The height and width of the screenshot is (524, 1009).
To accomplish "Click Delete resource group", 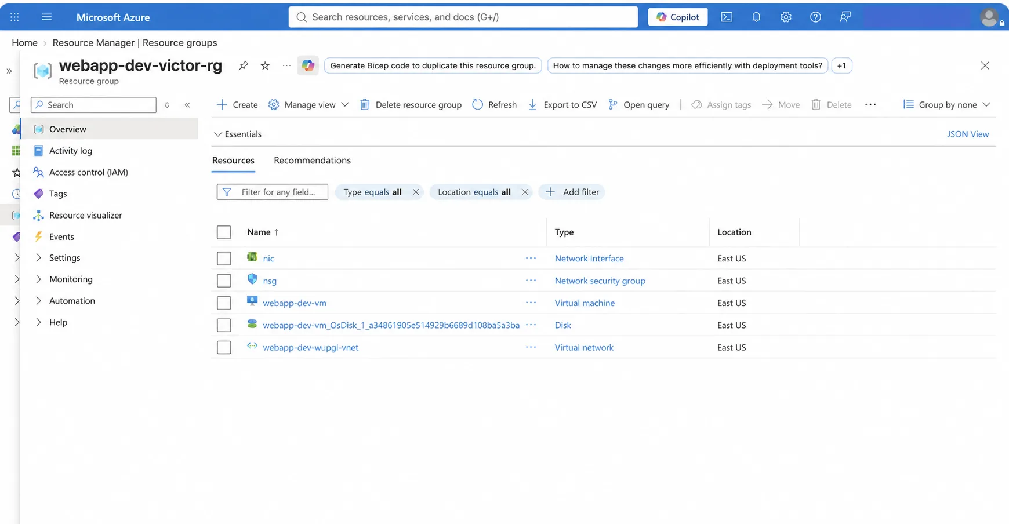I will [411, 105].
